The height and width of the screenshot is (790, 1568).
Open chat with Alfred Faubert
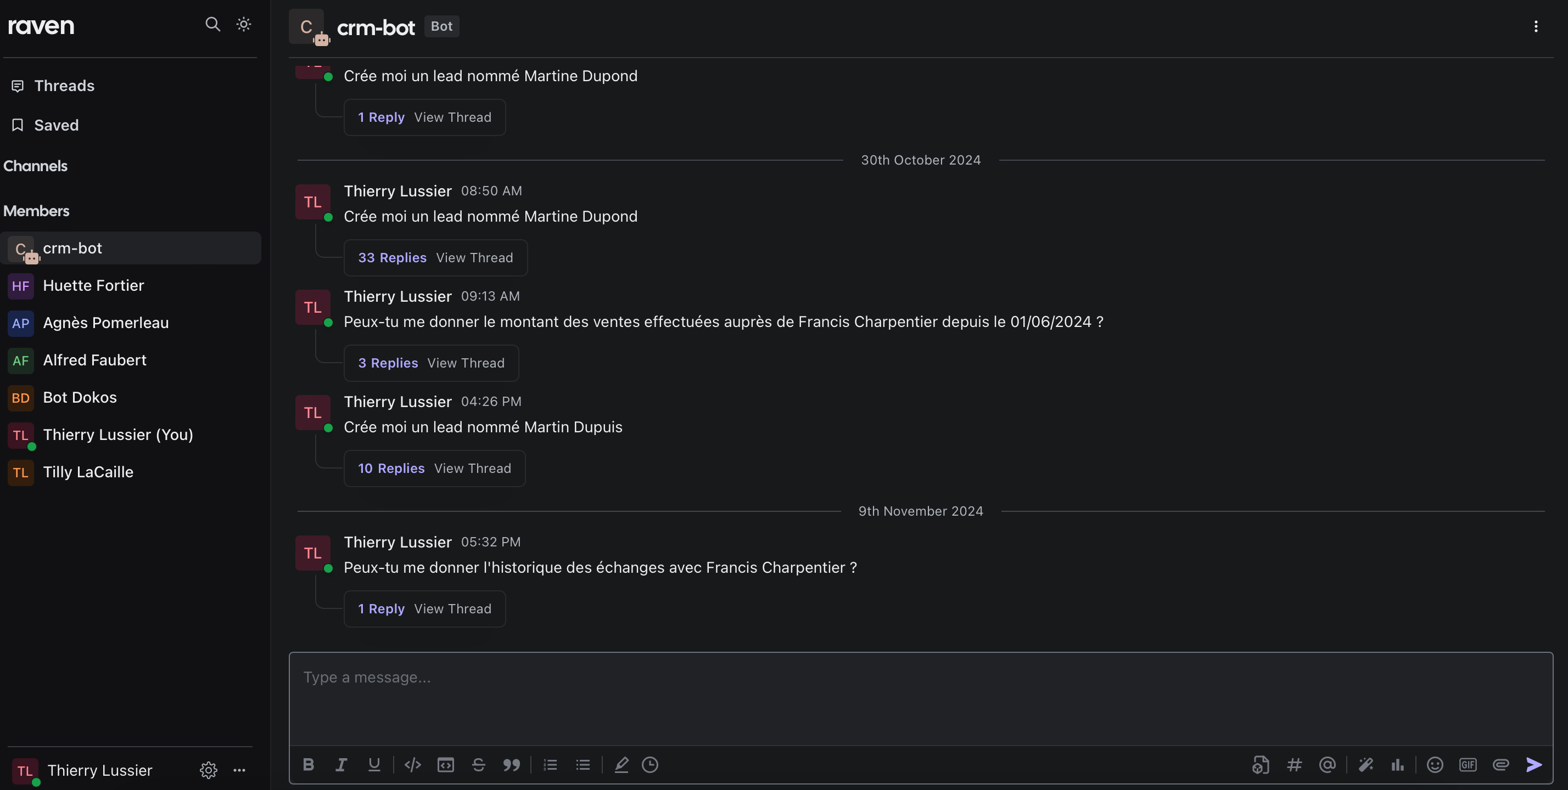[131, 360]
